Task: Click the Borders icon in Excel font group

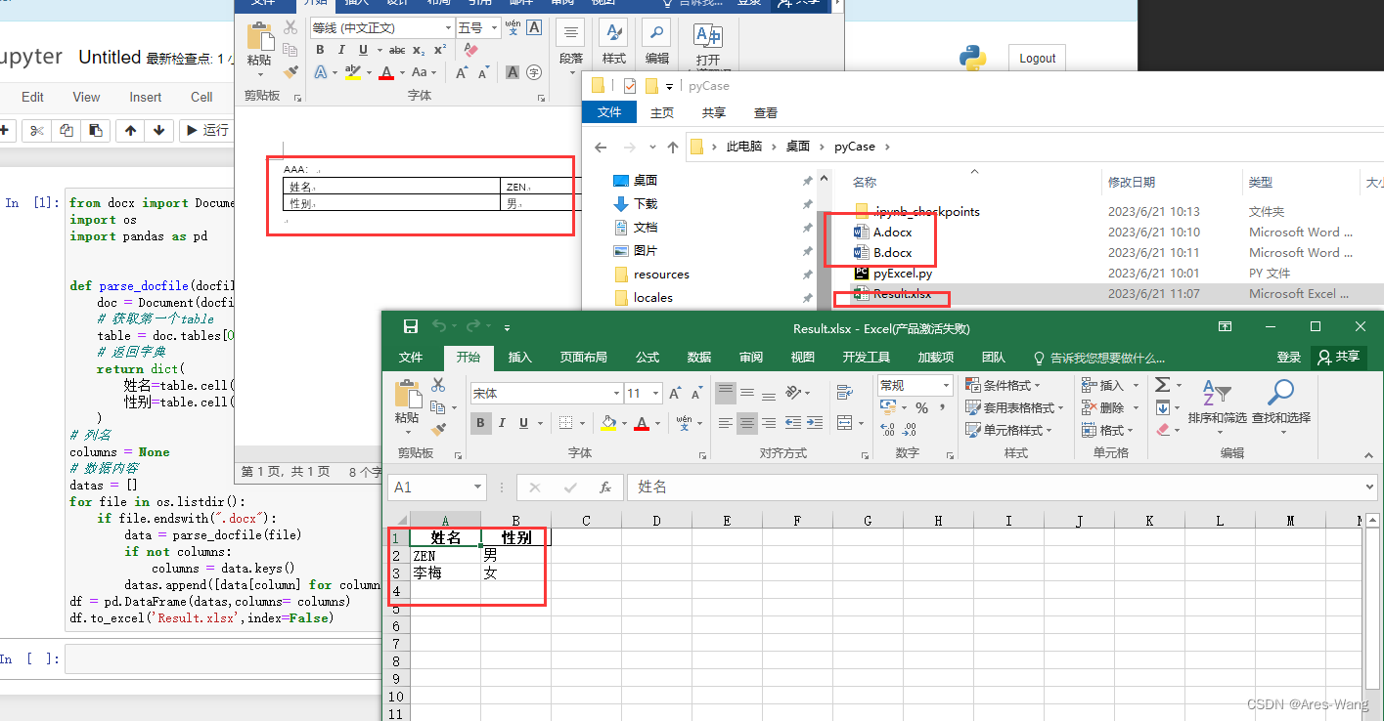Action: click(565, 423)
